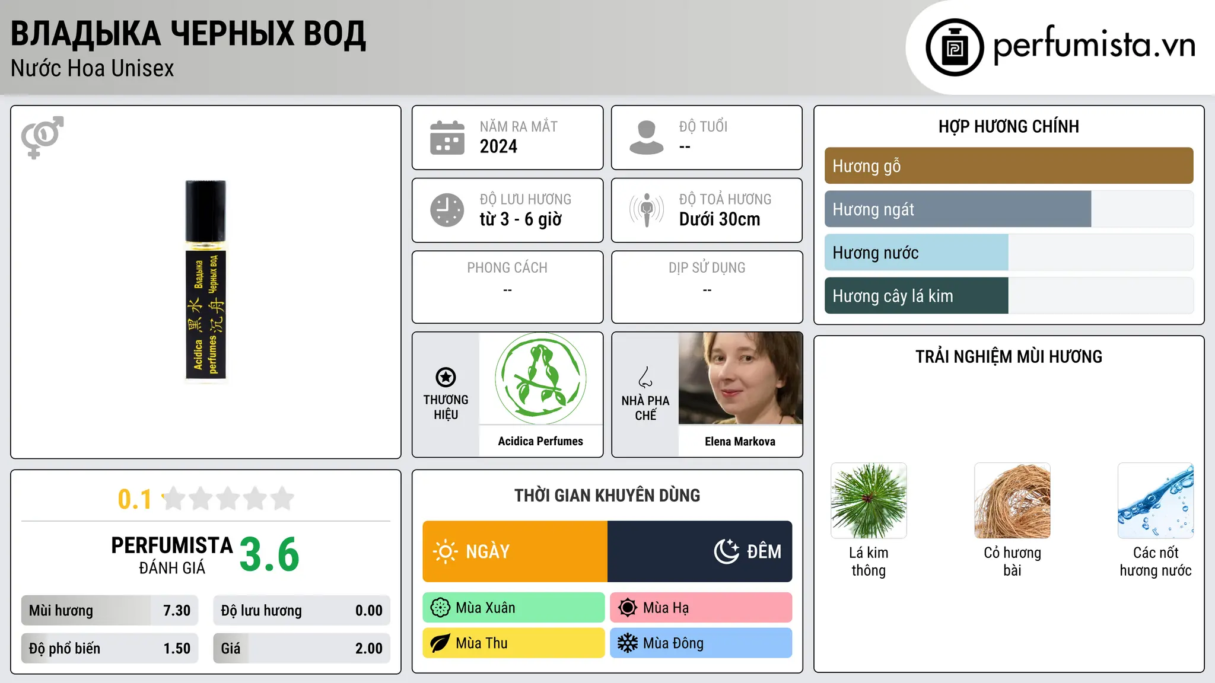
Task: Click the PERFUMISTA ĐÁNH GIÁ label
Action: click(x=172, y=555)
